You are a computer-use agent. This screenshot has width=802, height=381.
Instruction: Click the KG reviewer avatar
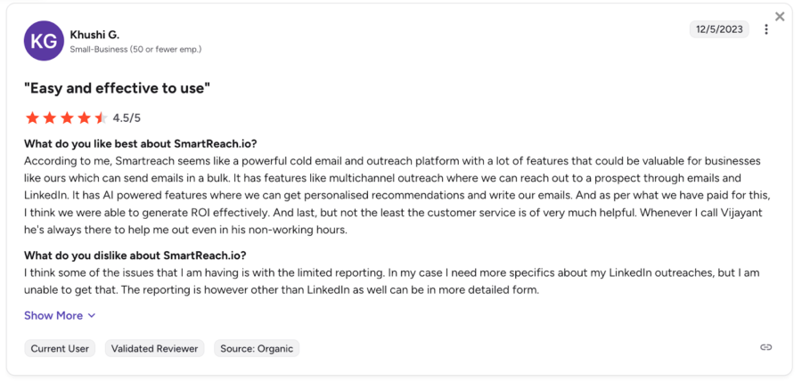(44, 41)
